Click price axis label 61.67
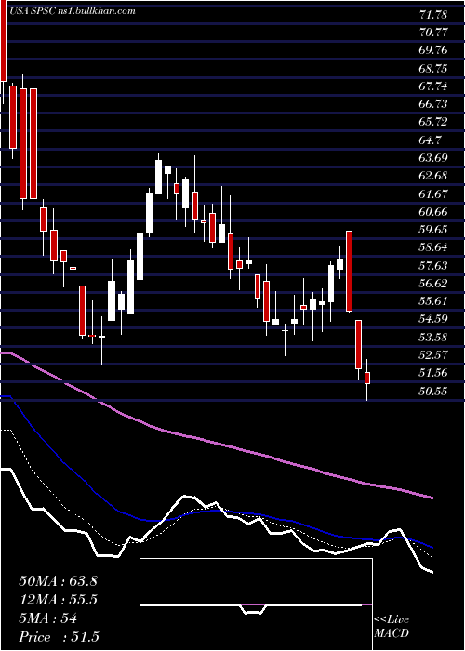 pos(433,193)
